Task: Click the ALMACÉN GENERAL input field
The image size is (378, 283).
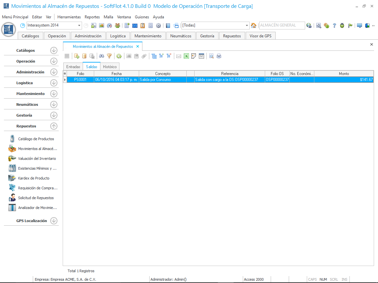Action: pos(281,26)
